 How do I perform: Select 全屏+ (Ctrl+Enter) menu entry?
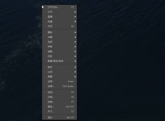pyautogui.click(x=59, y=86)
